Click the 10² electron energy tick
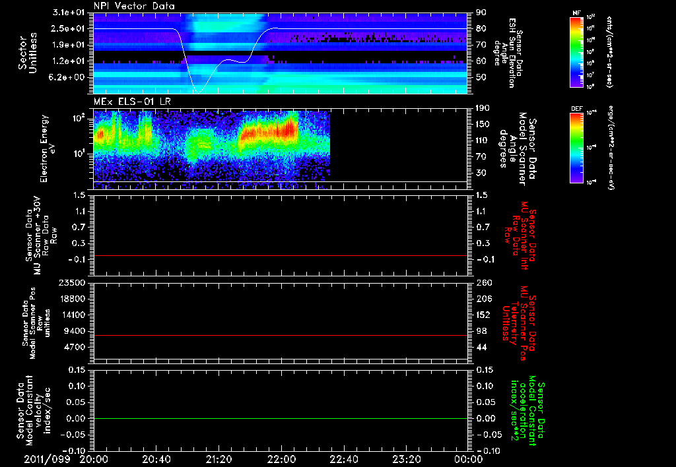 click(x=78, y=118)
